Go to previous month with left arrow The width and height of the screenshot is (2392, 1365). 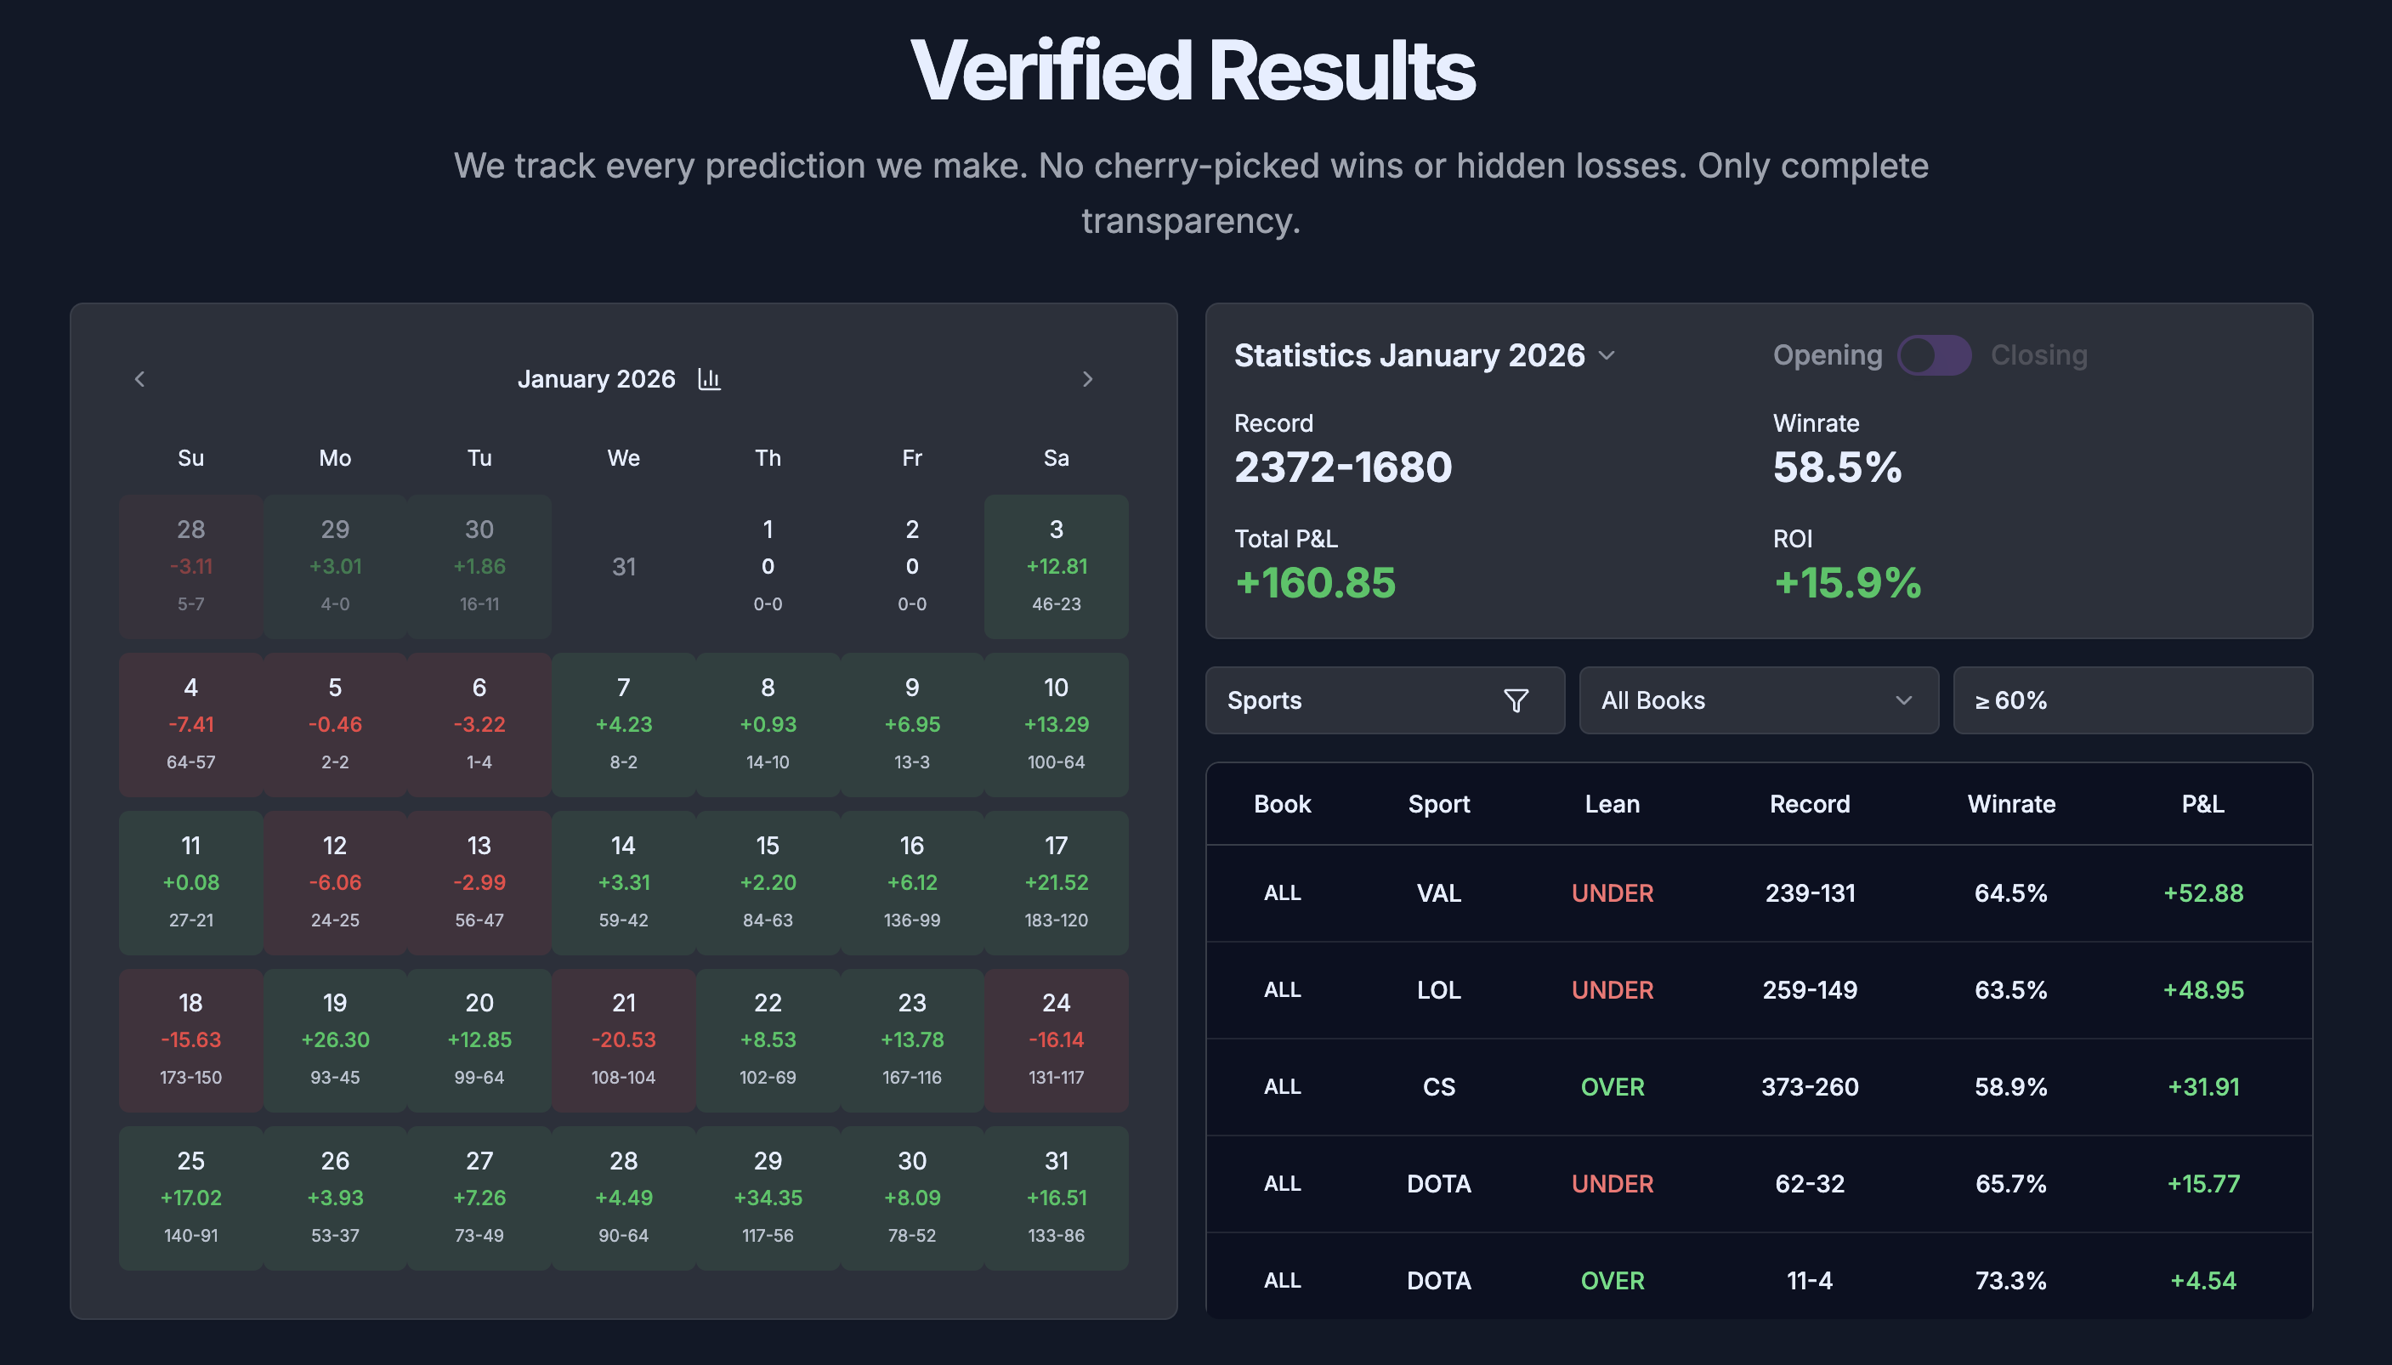click(139, 379)
